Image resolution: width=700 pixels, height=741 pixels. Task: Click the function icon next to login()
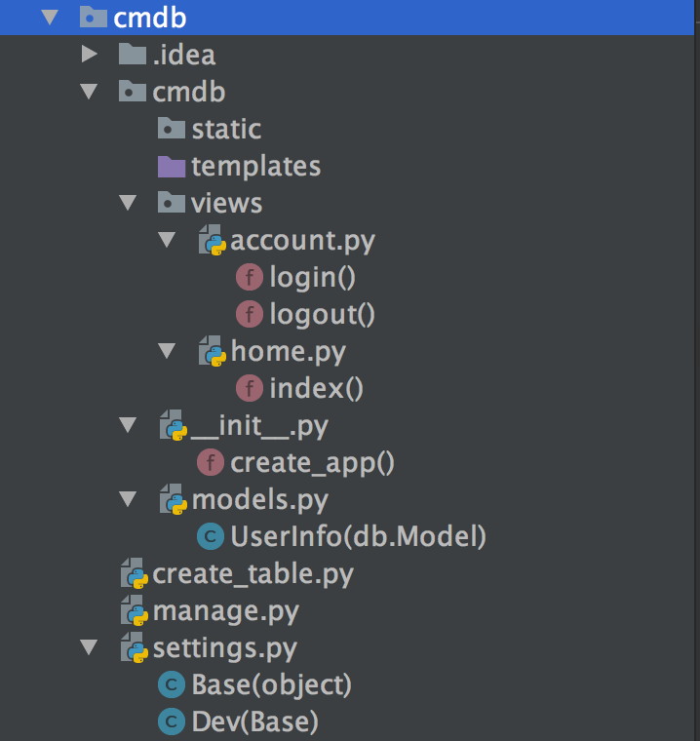coord(250,278)
